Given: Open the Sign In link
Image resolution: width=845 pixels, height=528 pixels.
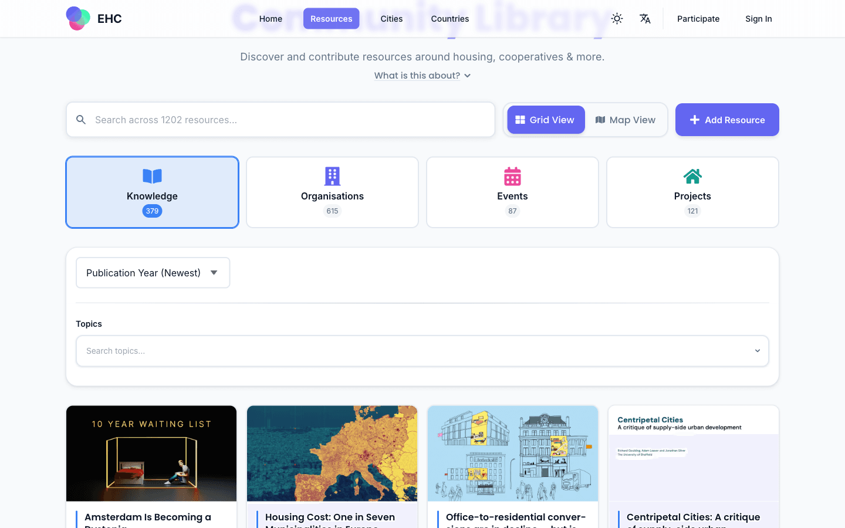Looking at the screenshot, I should pos(758,18).
